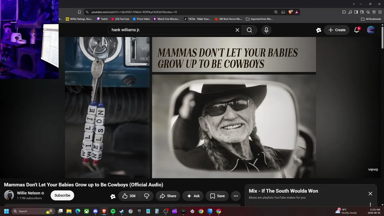Close the Mix playlist panel
This screenshot has width=384, height=216.
(x=370, y=193)
